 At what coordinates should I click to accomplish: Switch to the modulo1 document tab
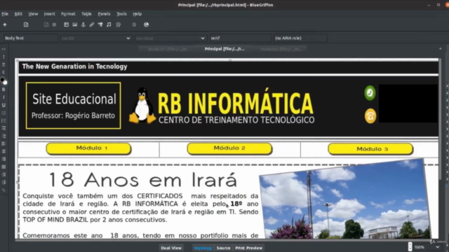169,49
